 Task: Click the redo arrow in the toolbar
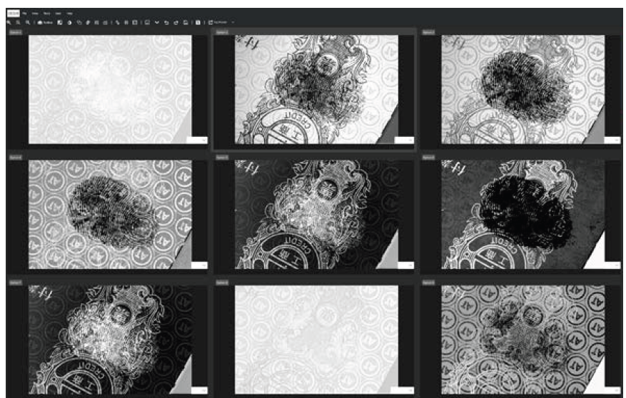point(176,22)
